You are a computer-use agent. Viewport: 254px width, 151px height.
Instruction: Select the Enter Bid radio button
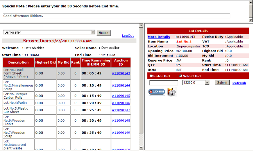click(151, 76)
